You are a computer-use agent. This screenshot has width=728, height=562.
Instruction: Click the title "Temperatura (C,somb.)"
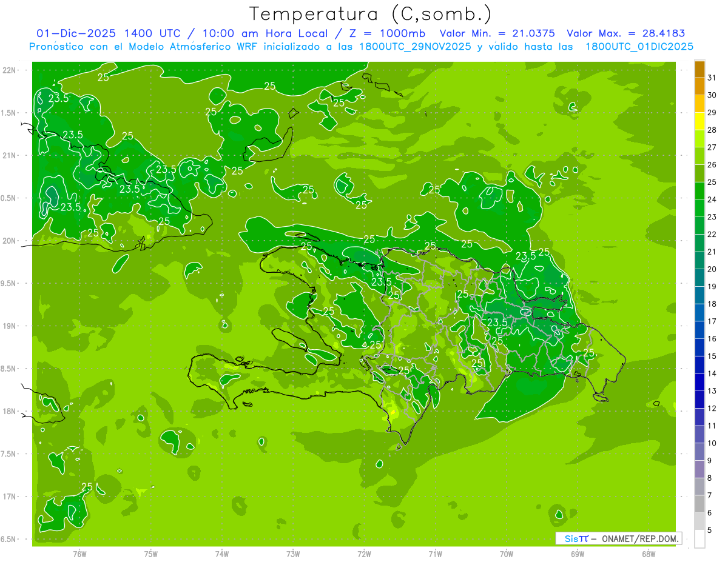(371, 14)
